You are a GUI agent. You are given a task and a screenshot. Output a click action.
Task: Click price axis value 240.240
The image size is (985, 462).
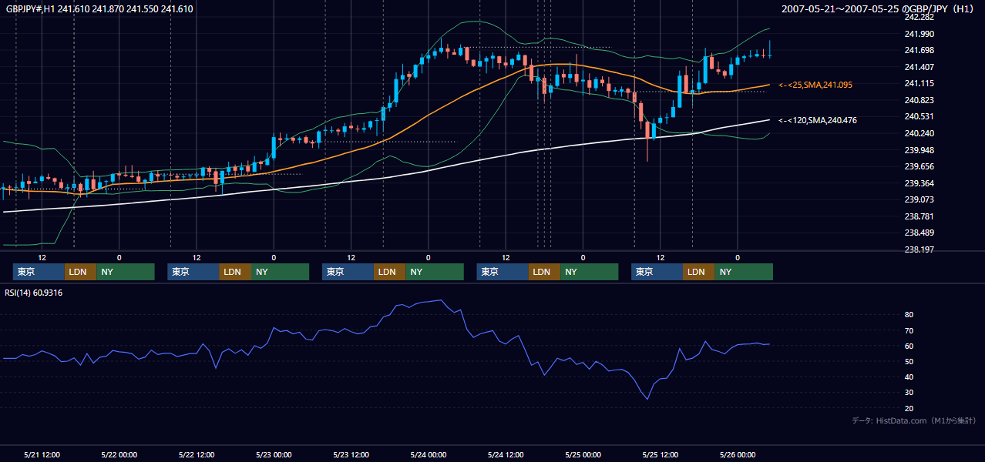[x=918, y=133]
